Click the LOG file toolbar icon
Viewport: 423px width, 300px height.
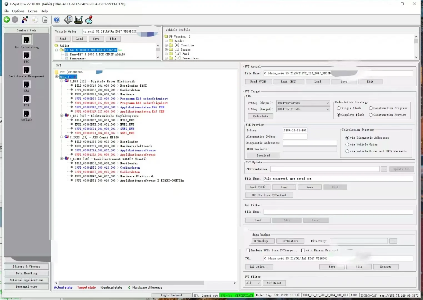tap(45, 19)
